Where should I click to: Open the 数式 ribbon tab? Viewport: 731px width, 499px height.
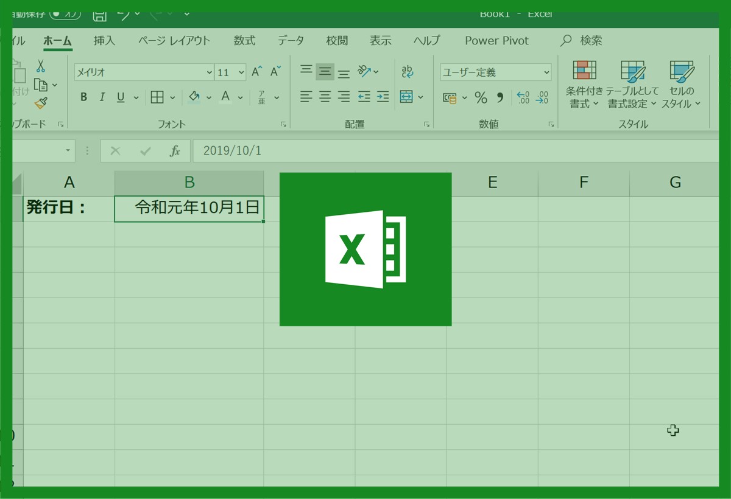tap(244, 41)
